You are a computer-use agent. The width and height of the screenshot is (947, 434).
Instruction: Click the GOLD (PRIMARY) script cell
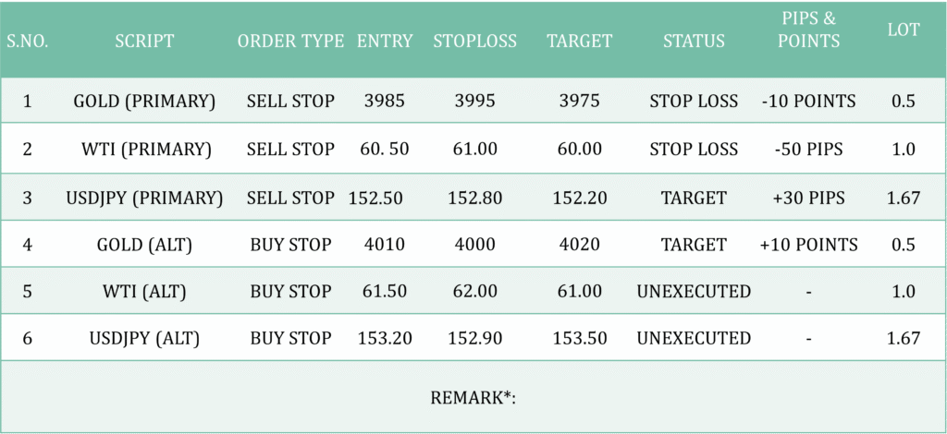[x=144, y=101]
